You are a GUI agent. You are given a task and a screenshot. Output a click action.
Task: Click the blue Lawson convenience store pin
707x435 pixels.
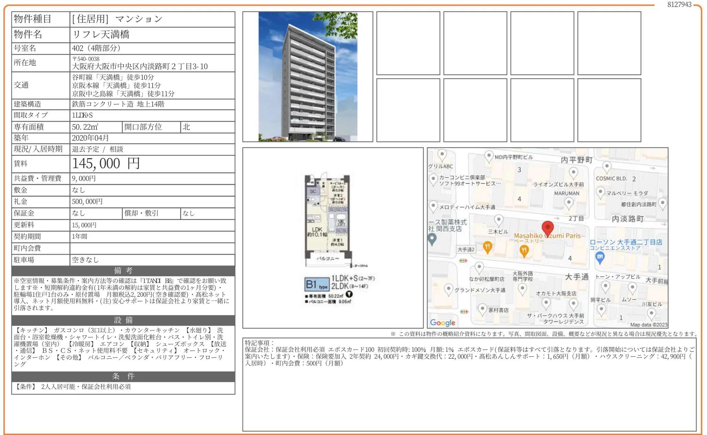[x=600, y=257]
